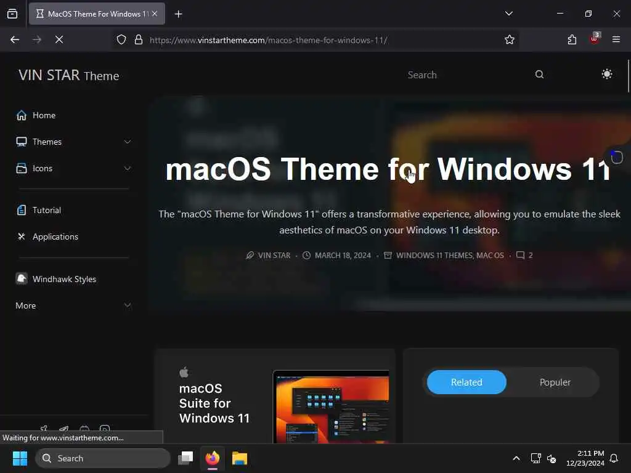
Task: Select the Related tab
Action: [x=466, y=382]
